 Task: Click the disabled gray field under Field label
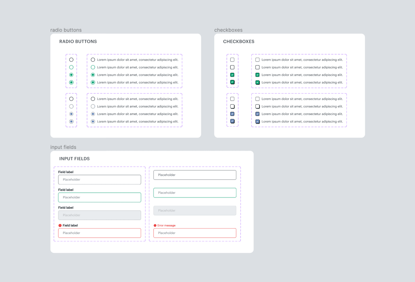[100, 215]
